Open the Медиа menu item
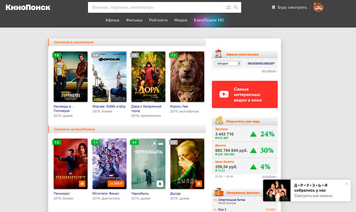Image resolution: width=356 pixels, height=212 pixels. point(181,20)
